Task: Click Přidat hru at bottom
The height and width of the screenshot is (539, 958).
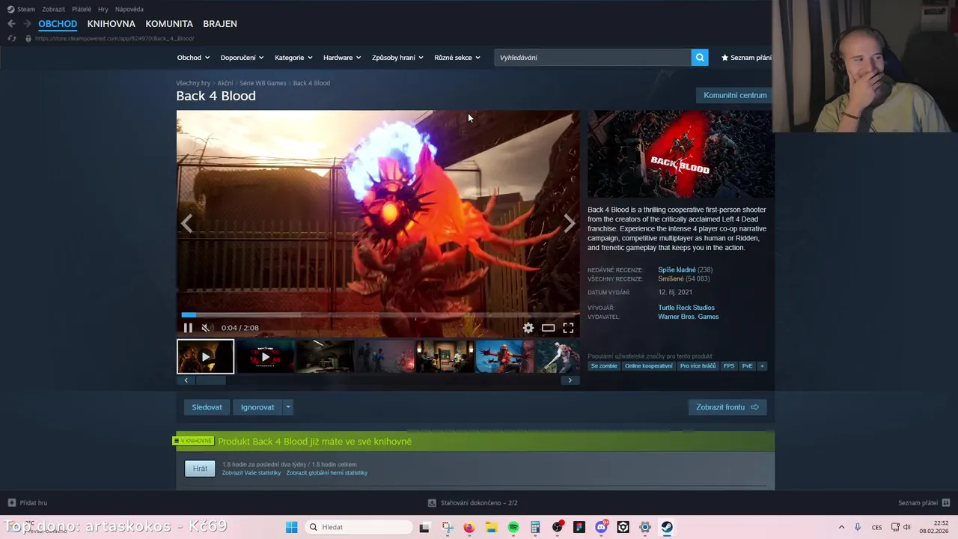Action: [x=28, y=503]
